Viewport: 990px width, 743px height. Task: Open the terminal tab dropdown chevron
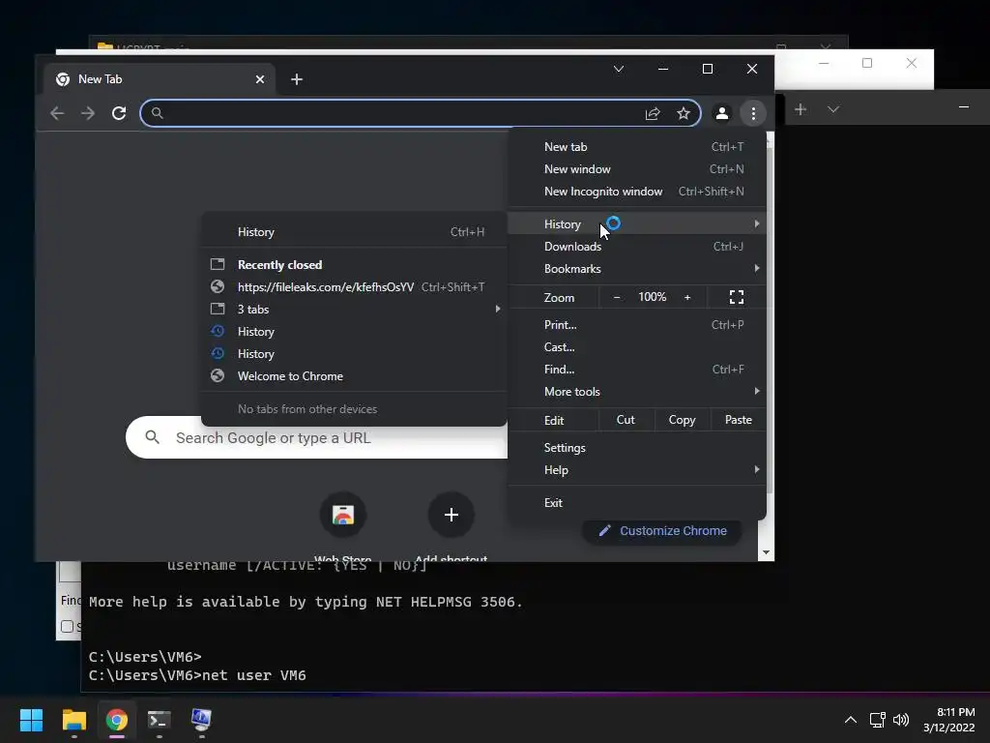click(x=833, y=109)
